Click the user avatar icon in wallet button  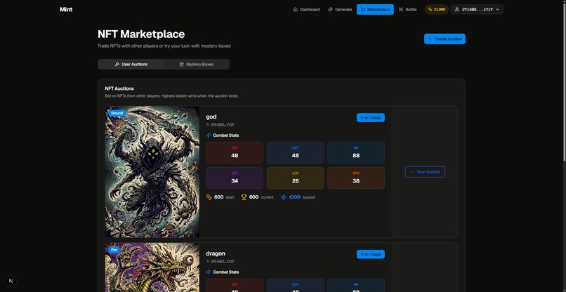(456, 9)
